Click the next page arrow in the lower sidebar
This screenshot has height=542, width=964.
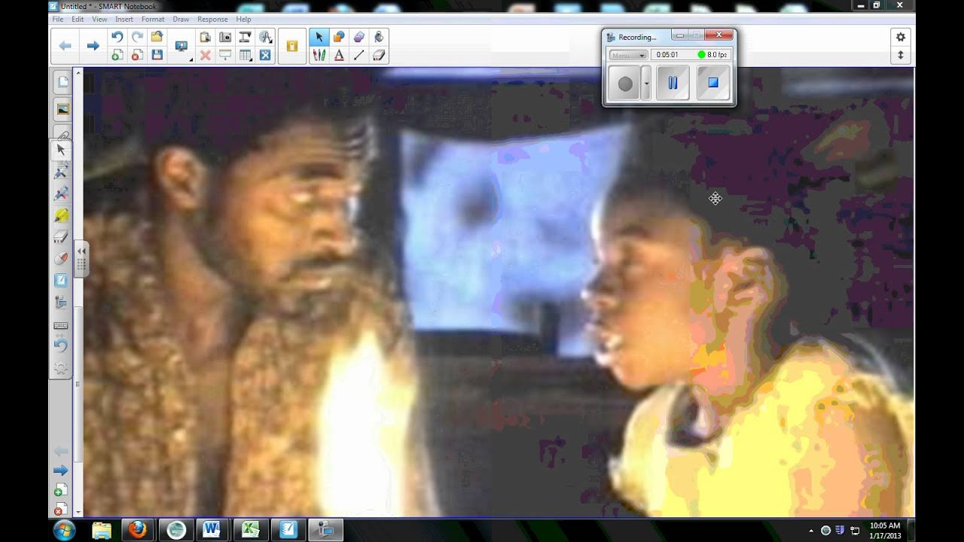pyautogui.click(x=61, y=470)
